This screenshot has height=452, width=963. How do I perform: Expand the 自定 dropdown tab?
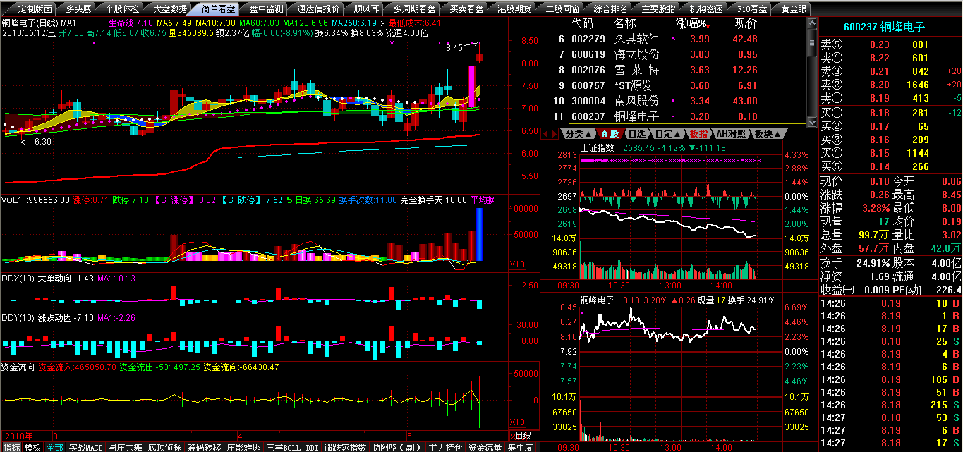click(x=668, y=133)
